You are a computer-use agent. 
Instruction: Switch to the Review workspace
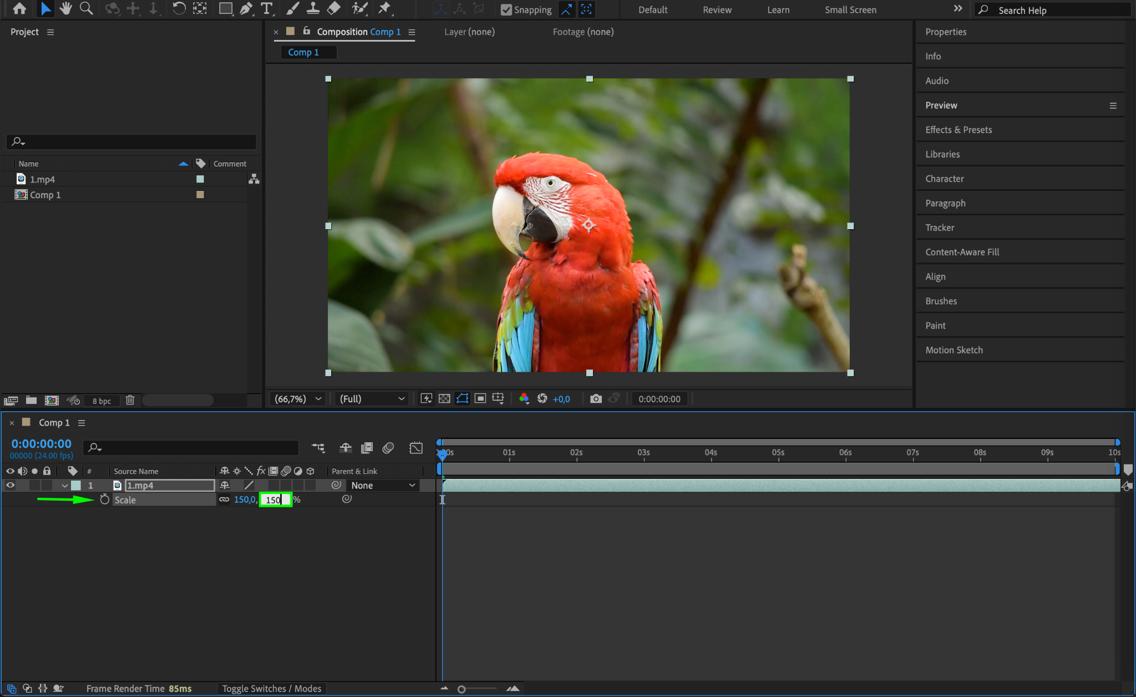tap(717, 9)
